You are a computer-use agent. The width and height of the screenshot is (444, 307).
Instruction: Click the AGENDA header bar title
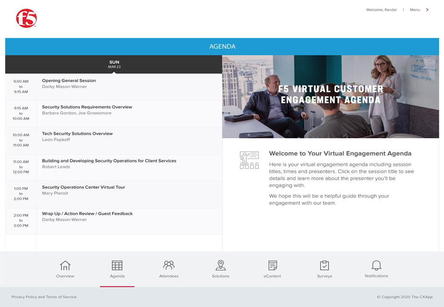click(222, 46)
